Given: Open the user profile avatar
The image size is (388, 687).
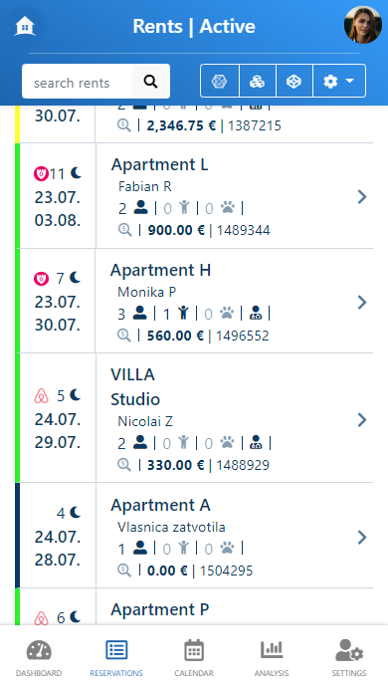Looking at the screenshot, I should 362,25.
